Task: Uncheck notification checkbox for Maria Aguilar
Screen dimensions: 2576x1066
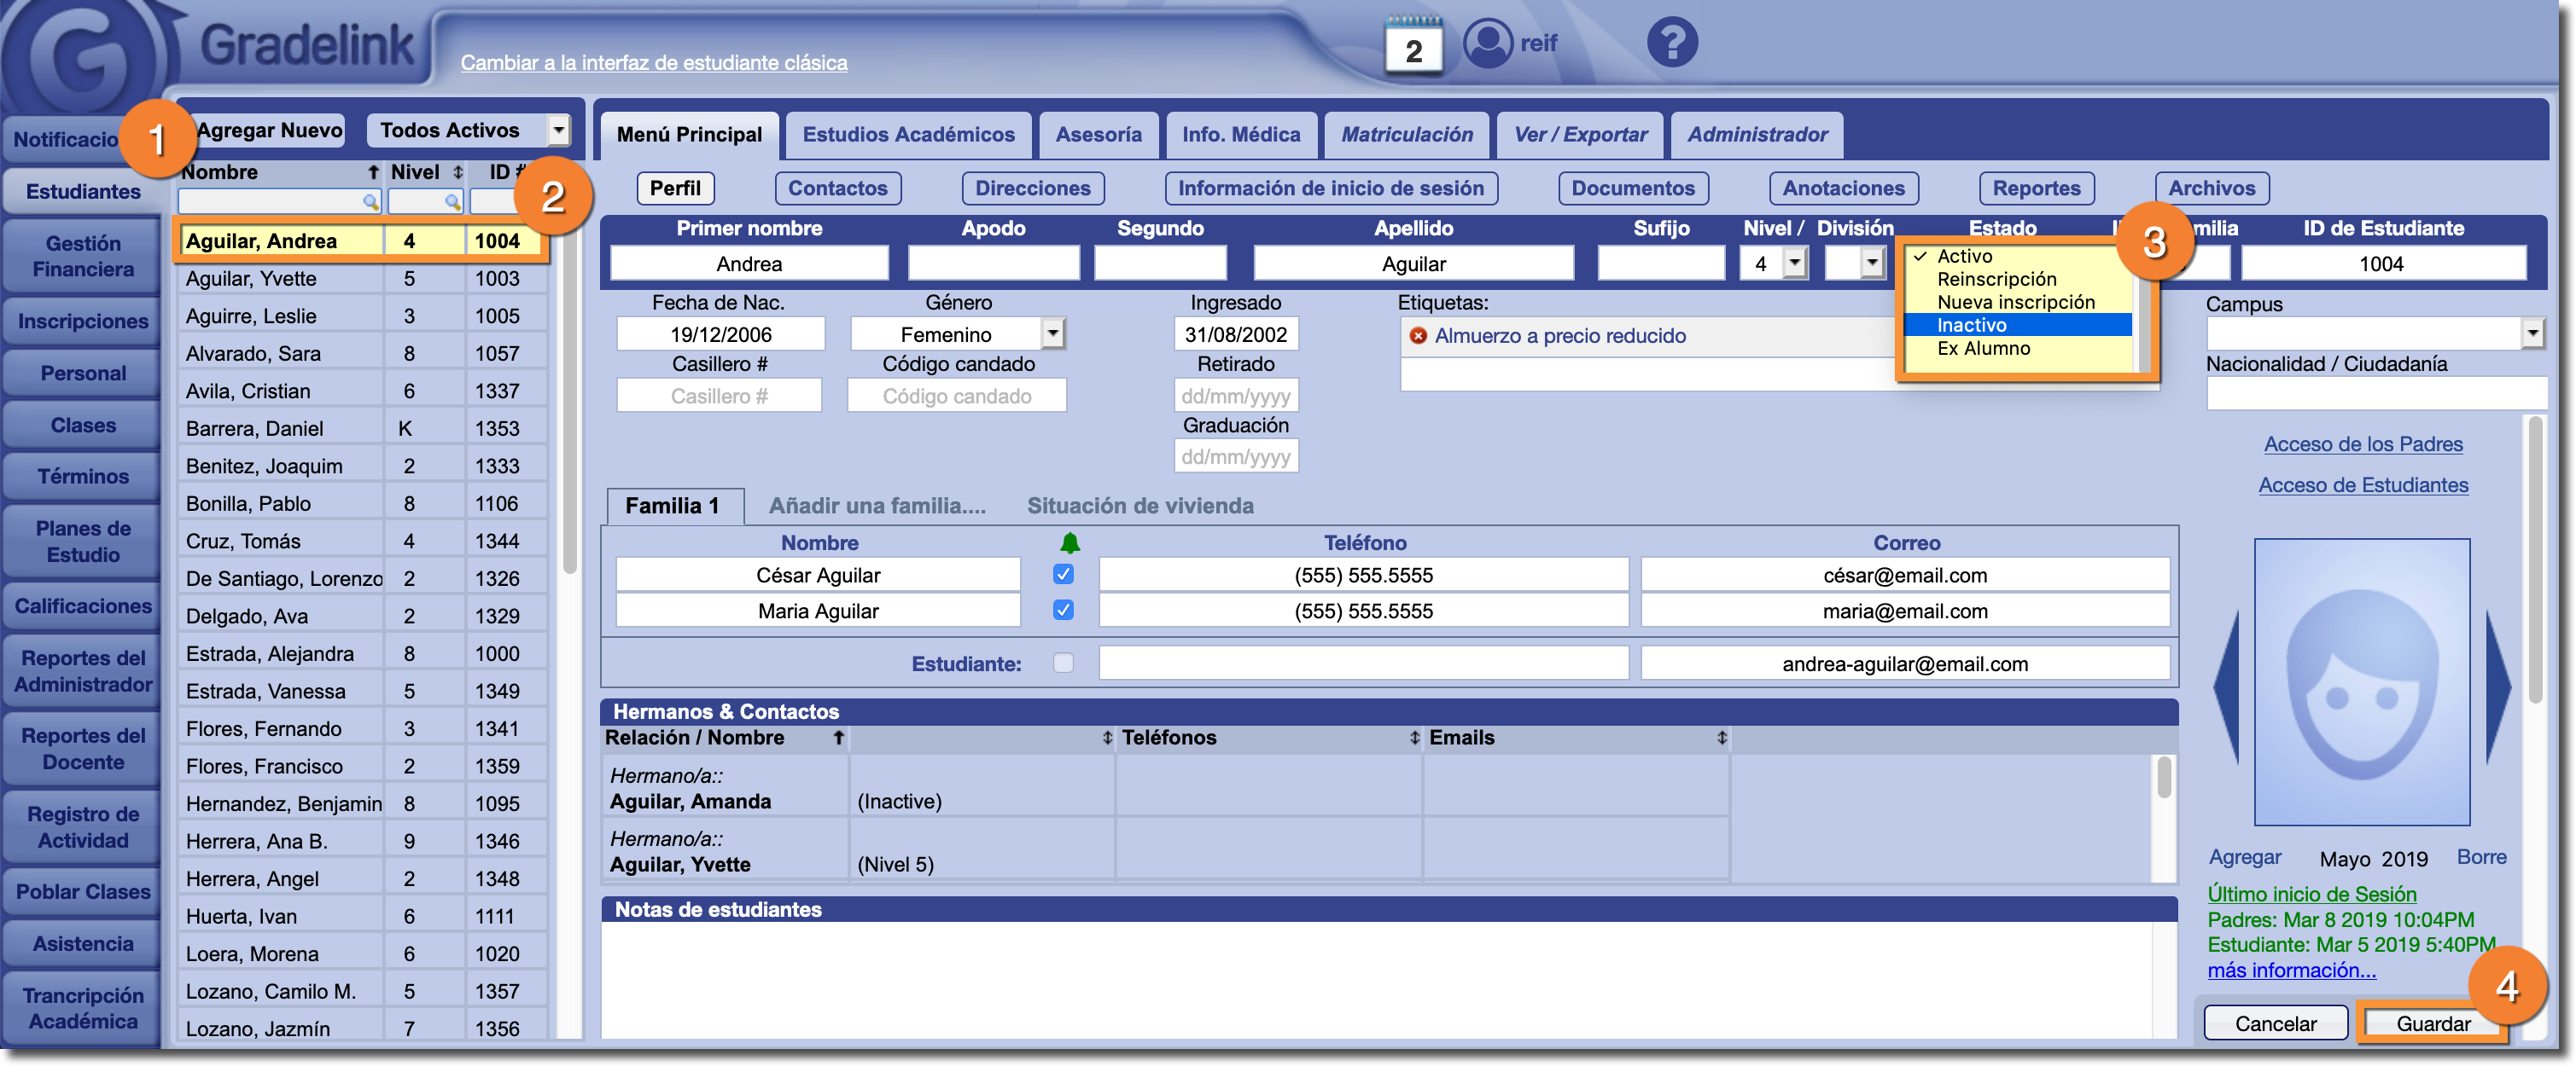Action: pyautogui.click(x=1063, y=610)
